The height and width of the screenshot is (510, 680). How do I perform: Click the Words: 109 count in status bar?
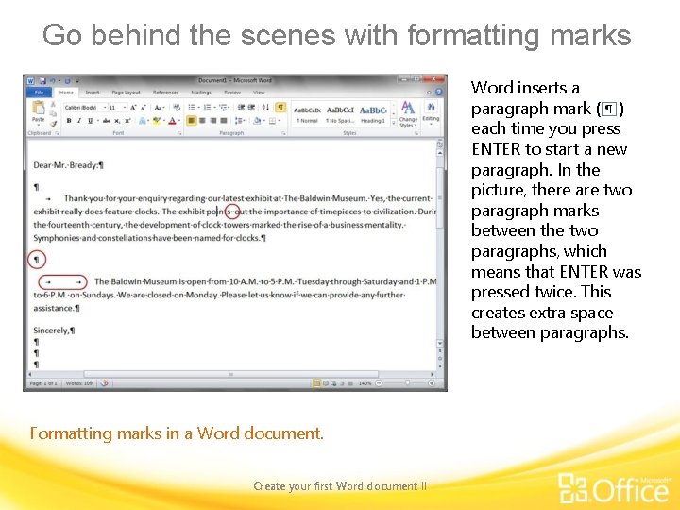[79, 383]
